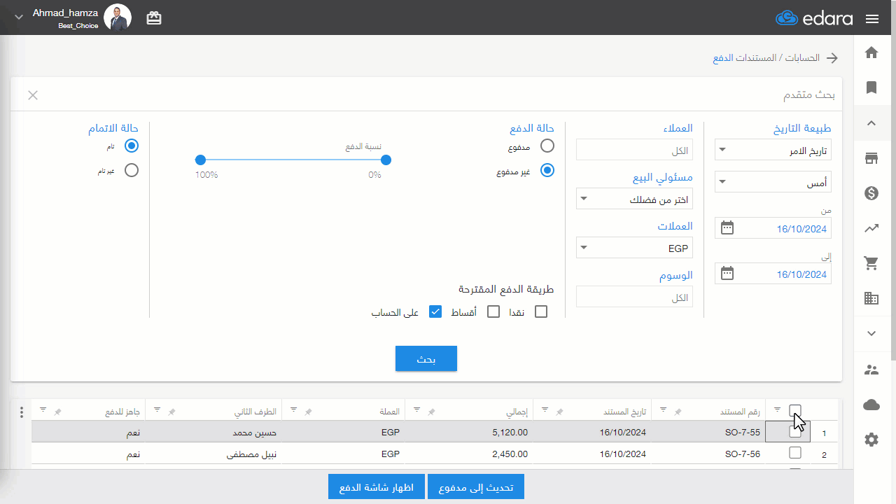Select the تام completion radio
Viewport: 896px width, 504px height.
(132, 146)
